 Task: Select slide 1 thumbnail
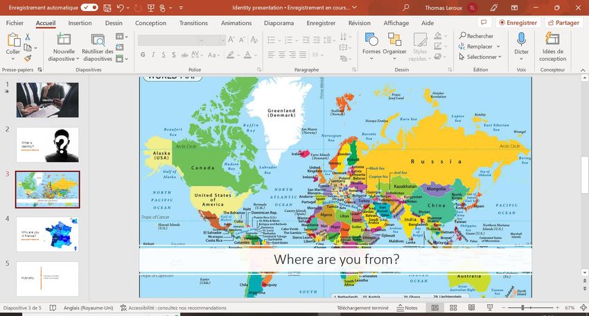tap(47, 100)
